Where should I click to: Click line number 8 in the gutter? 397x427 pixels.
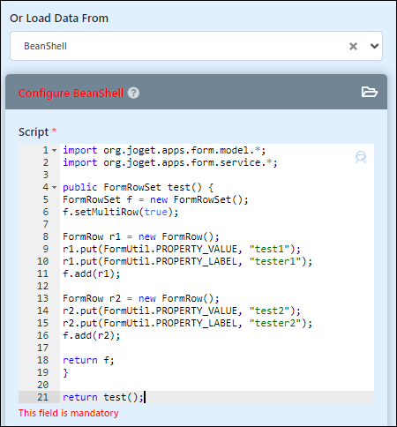tap(46, 236)
